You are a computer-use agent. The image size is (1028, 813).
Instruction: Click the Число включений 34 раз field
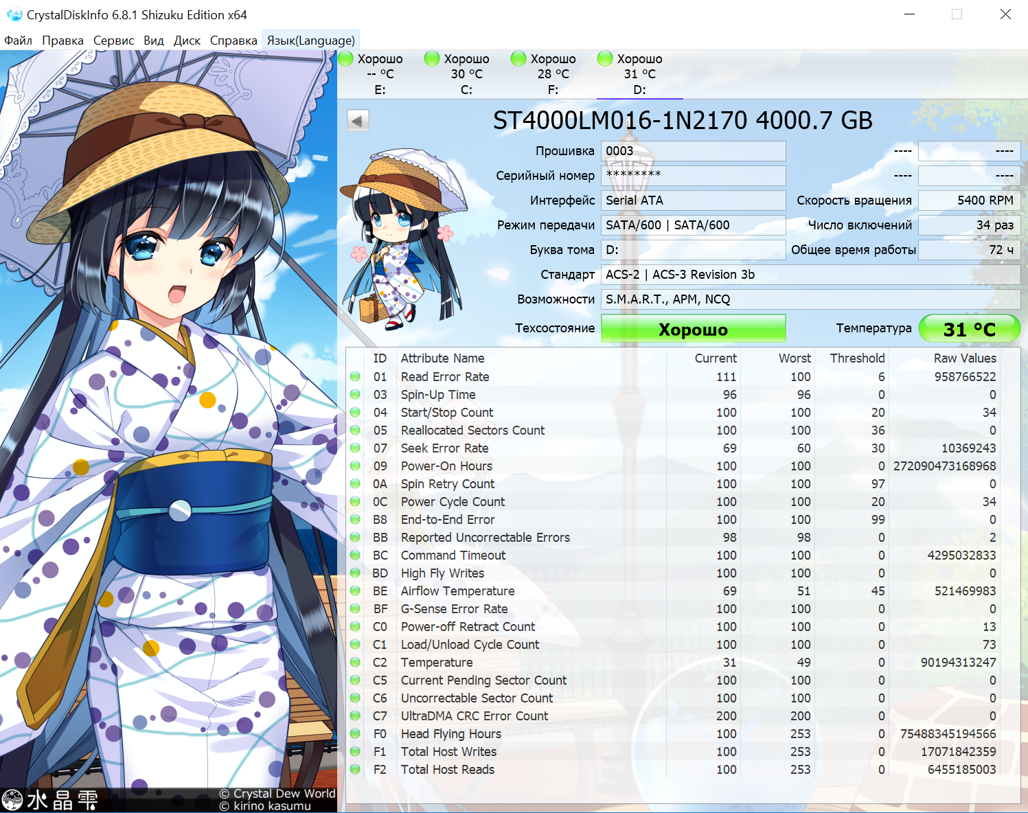click(x=970, y=225)
